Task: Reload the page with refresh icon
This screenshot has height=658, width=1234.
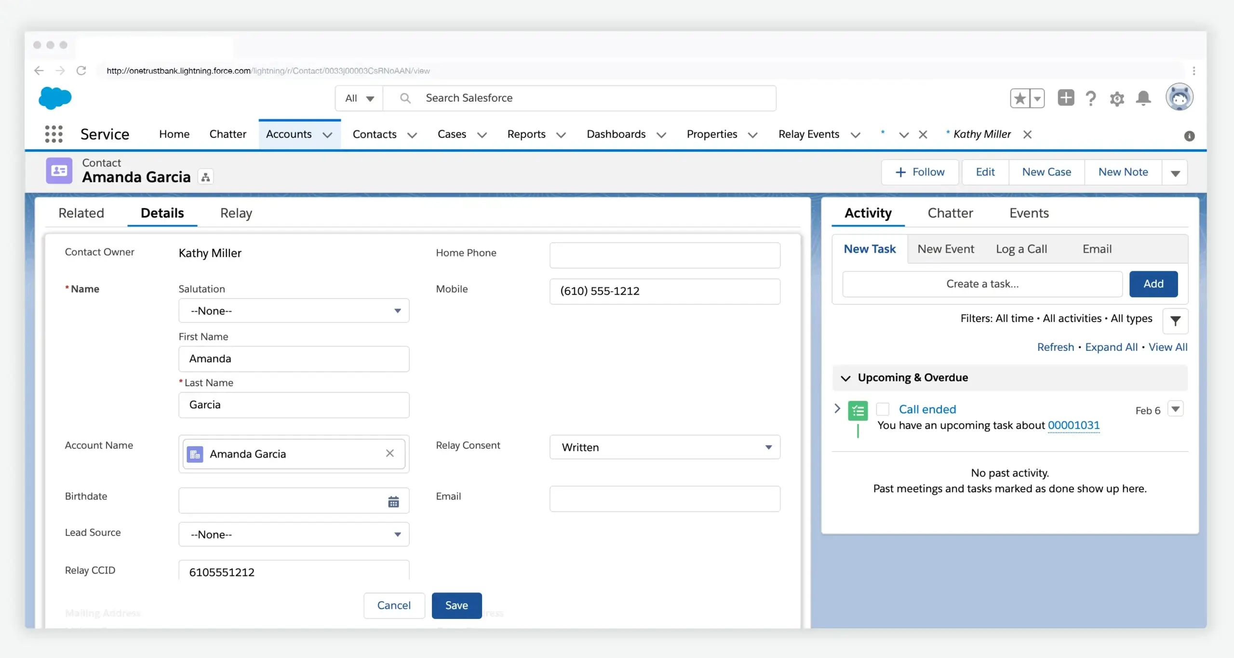Action: [x=81, y=71]
